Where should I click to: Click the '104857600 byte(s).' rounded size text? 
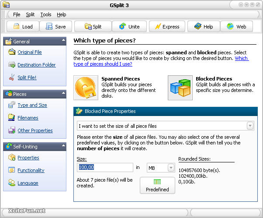tap(199, 170)
